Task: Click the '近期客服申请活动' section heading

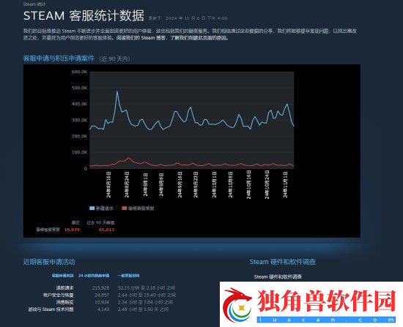Action: [49, 262]
